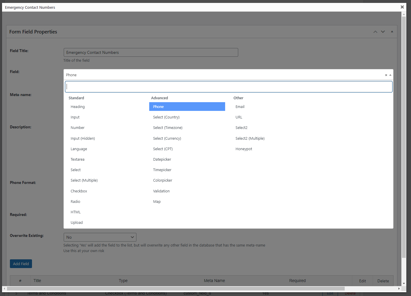Click the Title column header
Viewport: 411px width, 296px height.
[37, 281]
